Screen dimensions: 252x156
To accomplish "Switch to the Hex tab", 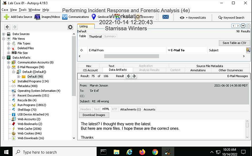I will coord(89,66).
